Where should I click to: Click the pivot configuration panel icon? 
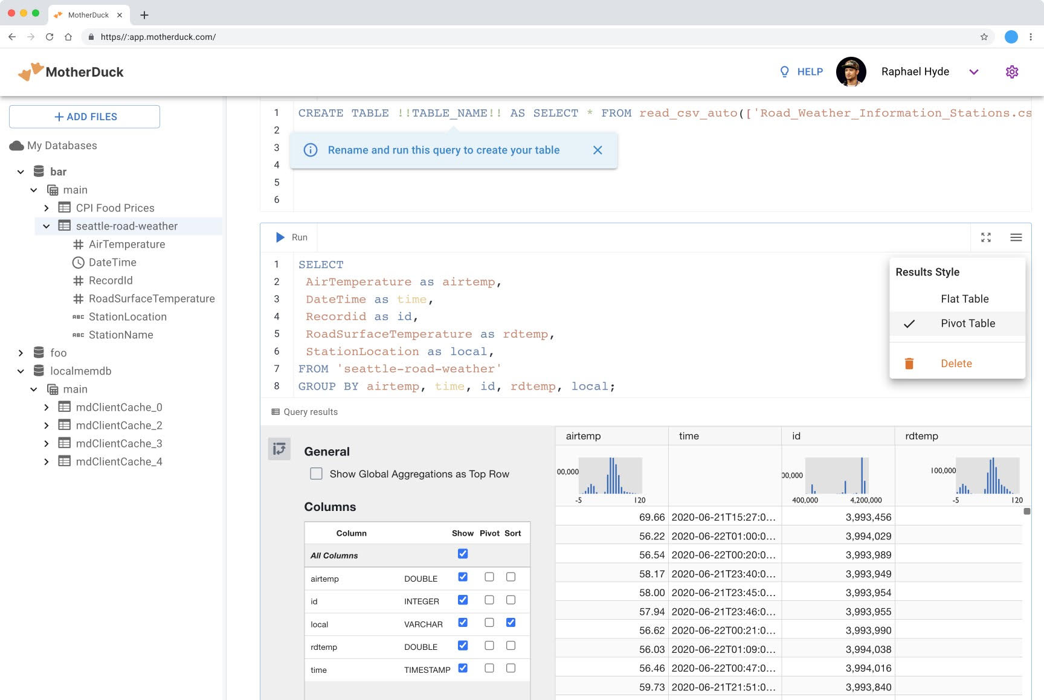tap(279, 449)
